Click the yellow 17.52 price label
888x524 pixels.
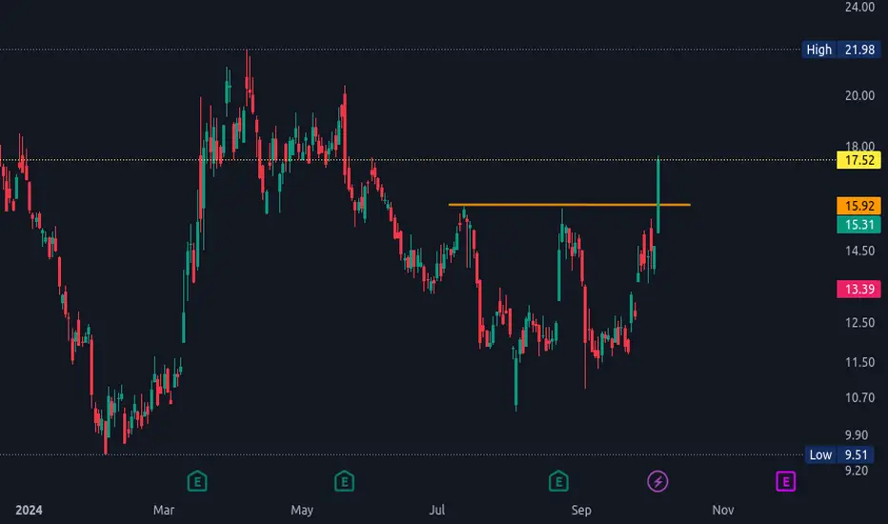point(858,160)
